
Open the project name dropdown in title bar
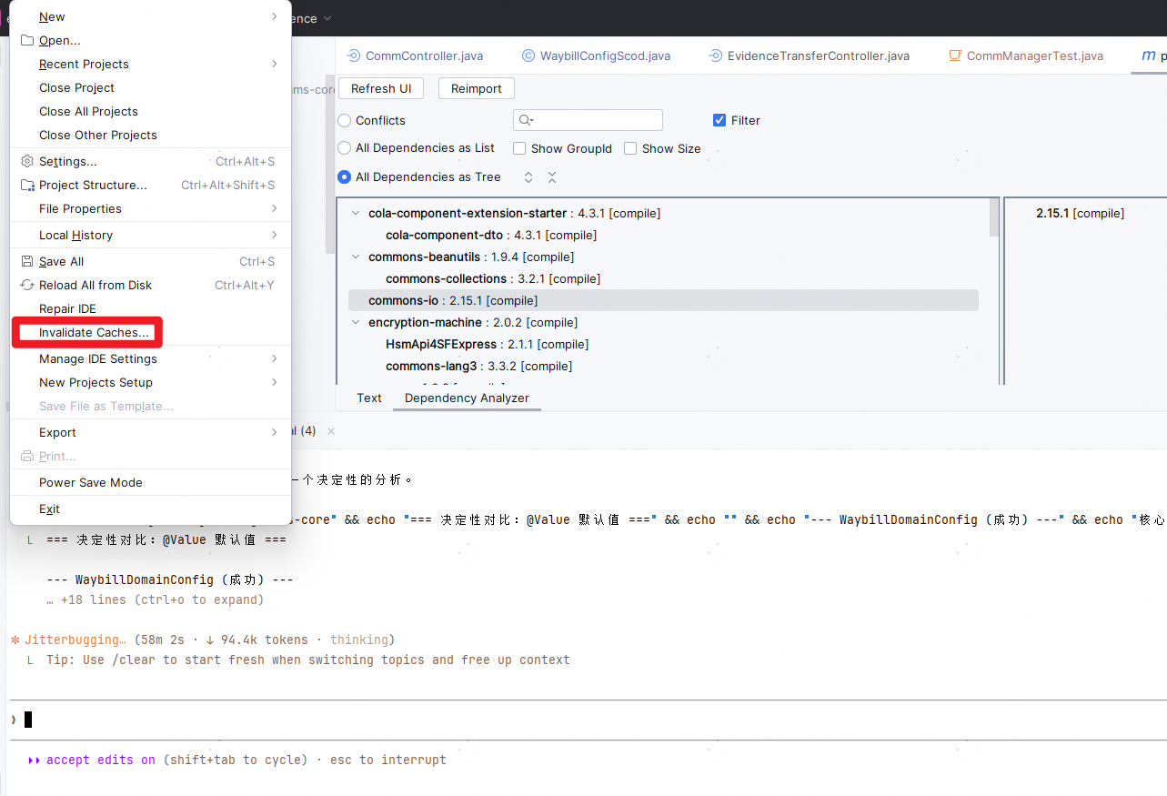coord(327,18)
